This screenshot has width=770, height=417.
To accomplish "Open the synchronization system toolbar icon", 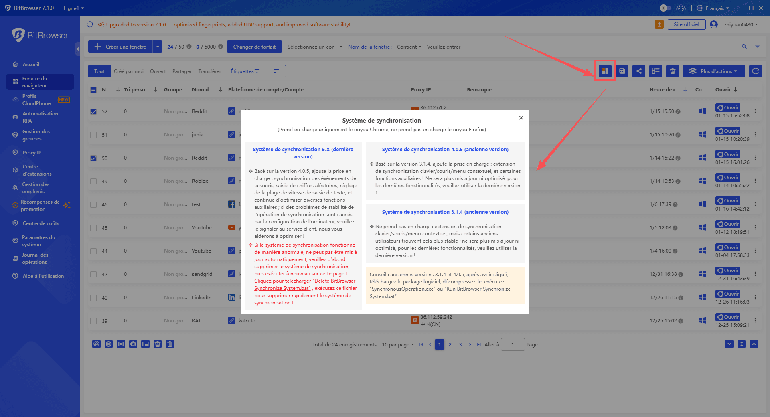I will tap(605, 71).
